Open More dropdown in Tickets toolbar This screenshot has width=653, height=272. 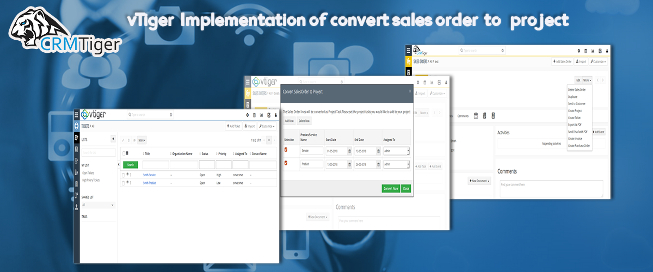tap(141, 140)
